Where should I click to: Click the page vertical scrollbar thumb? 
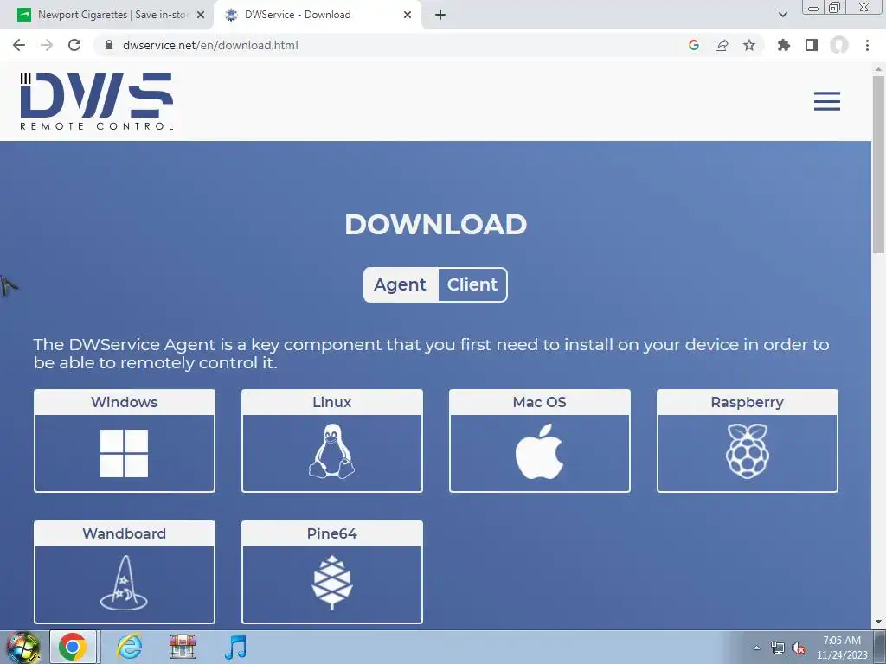(878, 163)
